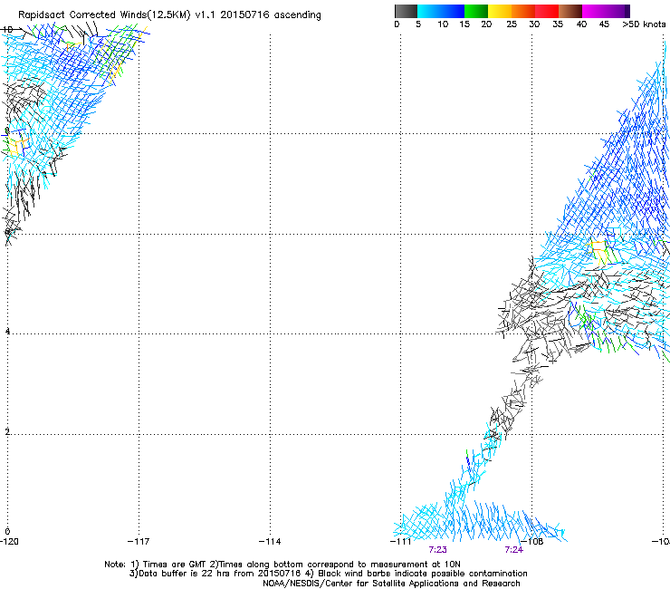Select the red 30-35 knots legend segment
Viewport: 670px width, 589px height.
pos(547,11)
